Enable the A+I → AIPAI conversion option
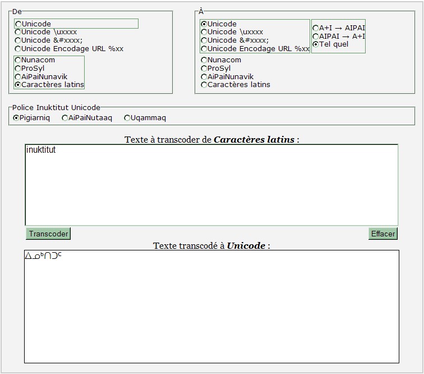This screenshot has height=374, width=424. [316, 28]
